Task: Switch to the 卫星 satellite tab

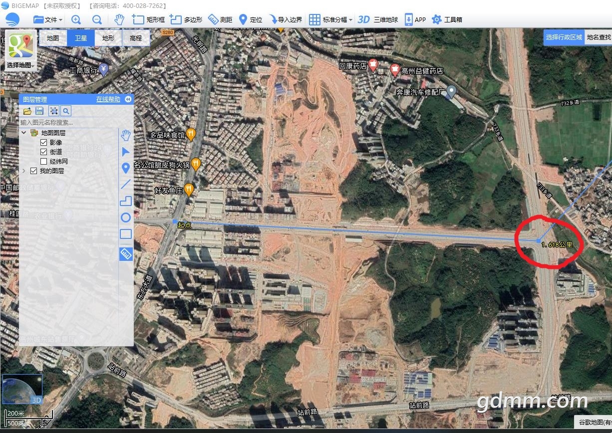Action: click(80, 38)
